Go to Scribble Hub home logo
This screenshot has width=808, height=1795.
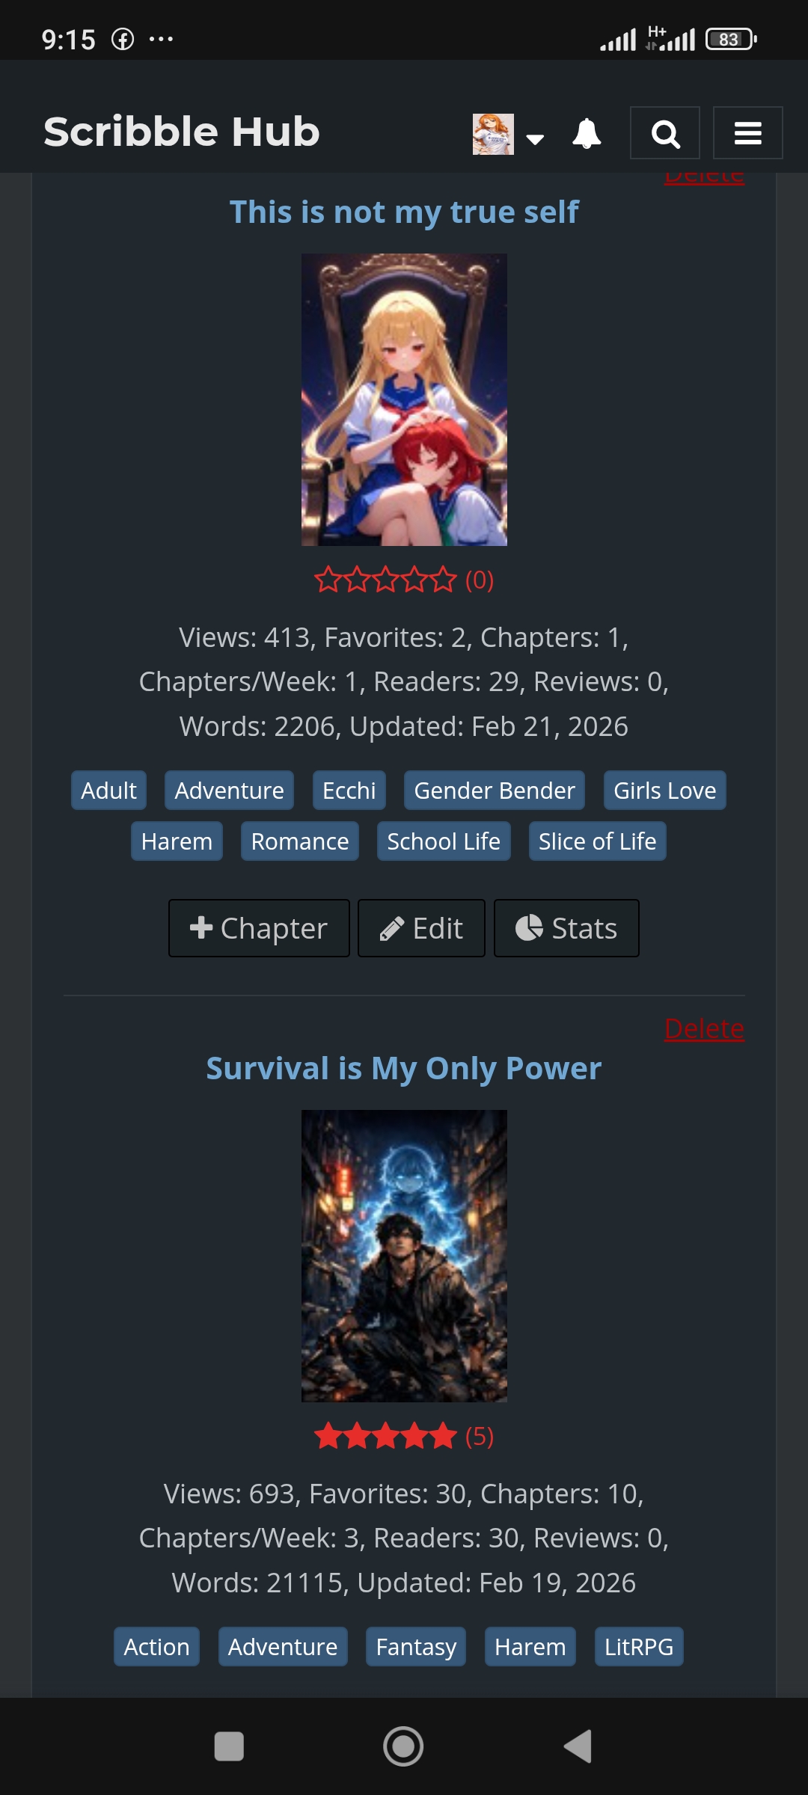pos(182,132)
